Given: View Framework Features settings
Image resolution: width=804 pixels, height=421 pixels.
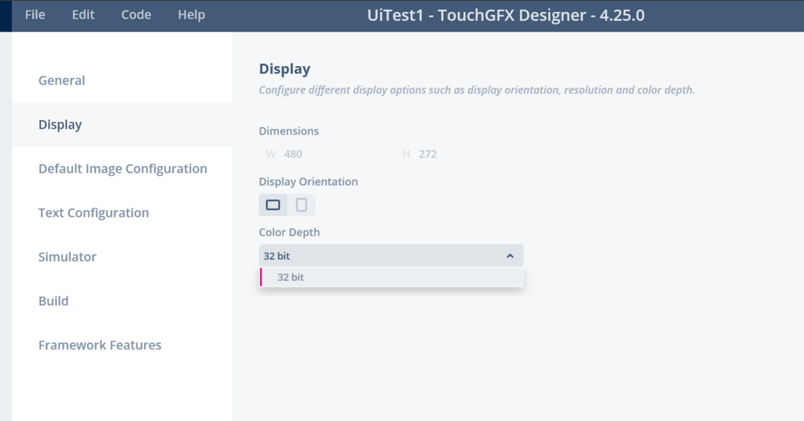Looking at the screenshot, I should [x=122, y=345].
